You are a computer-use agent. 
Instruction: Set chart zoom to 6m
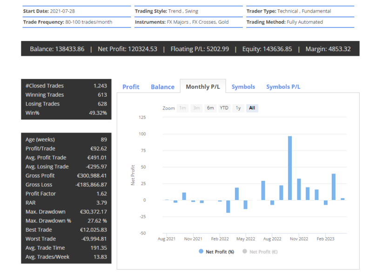(x=210, y=108)
